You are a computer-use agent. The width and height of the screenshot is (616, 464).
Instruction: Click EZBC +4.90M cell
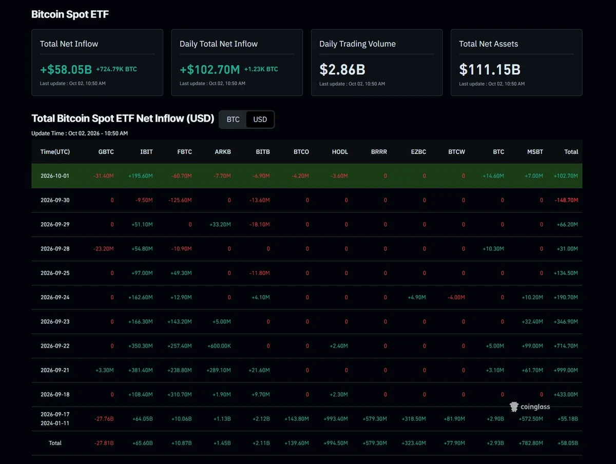416,297
